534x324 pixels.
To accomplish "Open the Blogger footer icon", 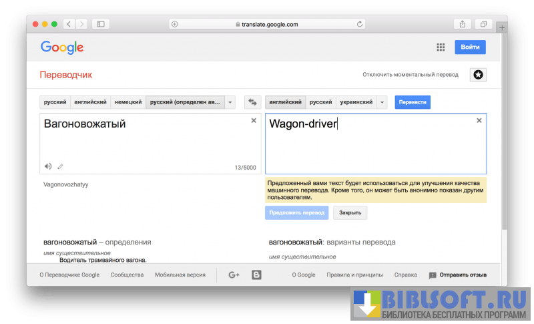I will coord(256,275).
